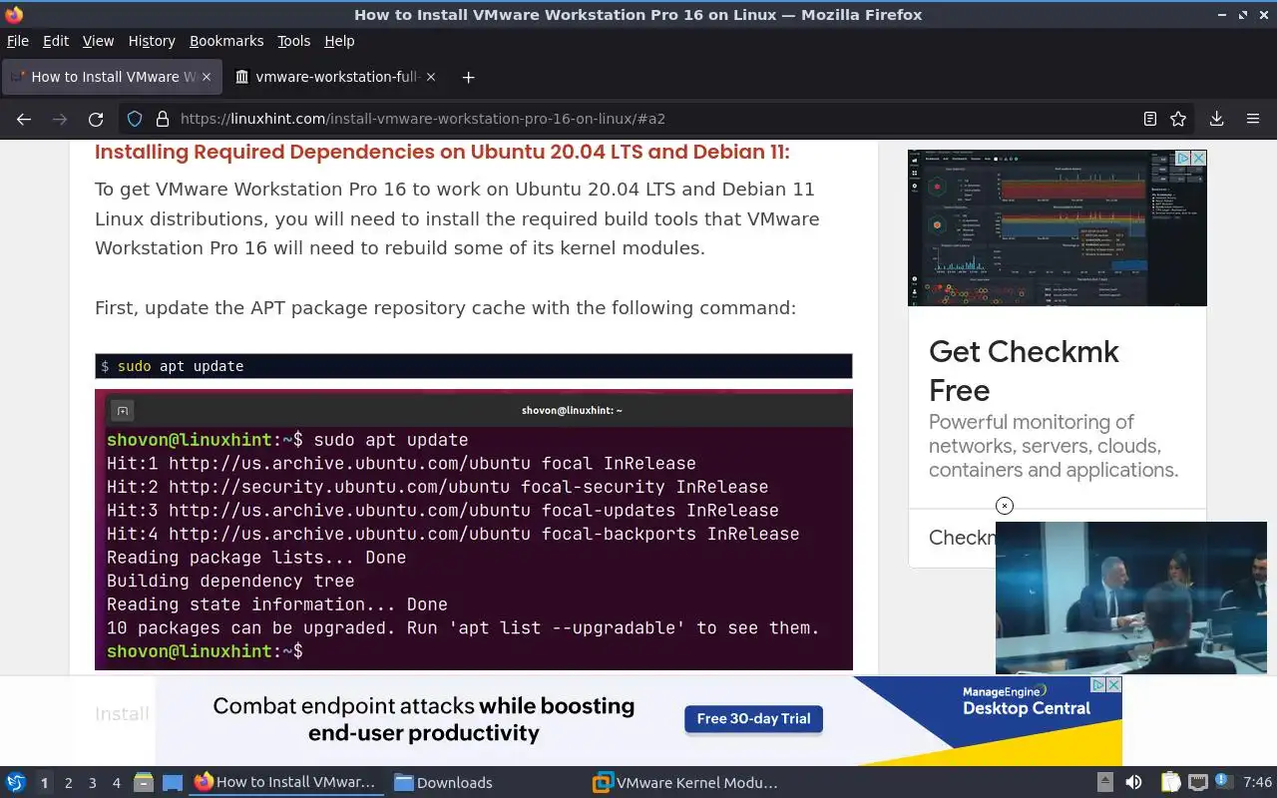Open removable media tray icon
Viewport: 1277px width, 798px height.
pyautogui.click(x=1105, y=783)
